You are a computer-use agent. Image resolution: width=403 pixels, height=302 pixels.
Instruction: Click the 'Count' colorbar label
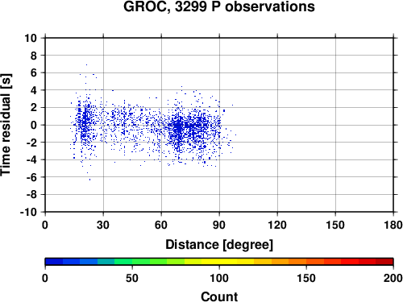[x=219, y=296]
